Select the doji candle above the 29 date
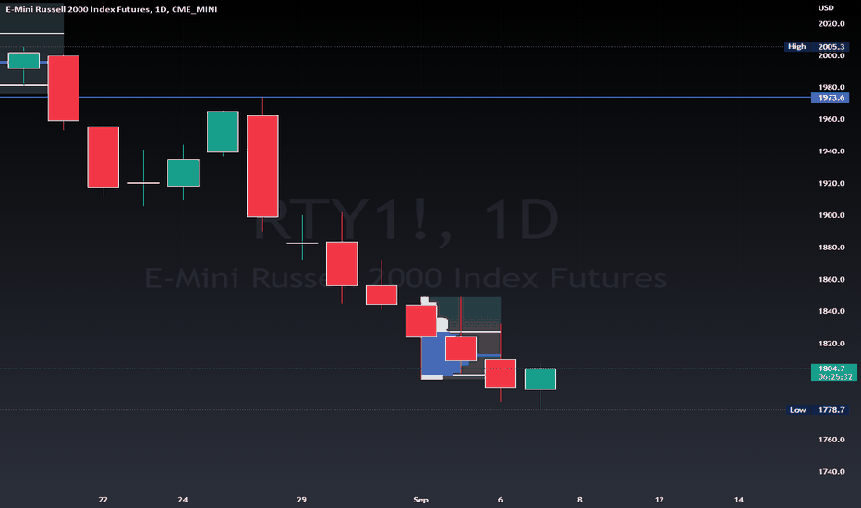Viewport: 861px width, 508px height. click(302, 243)
